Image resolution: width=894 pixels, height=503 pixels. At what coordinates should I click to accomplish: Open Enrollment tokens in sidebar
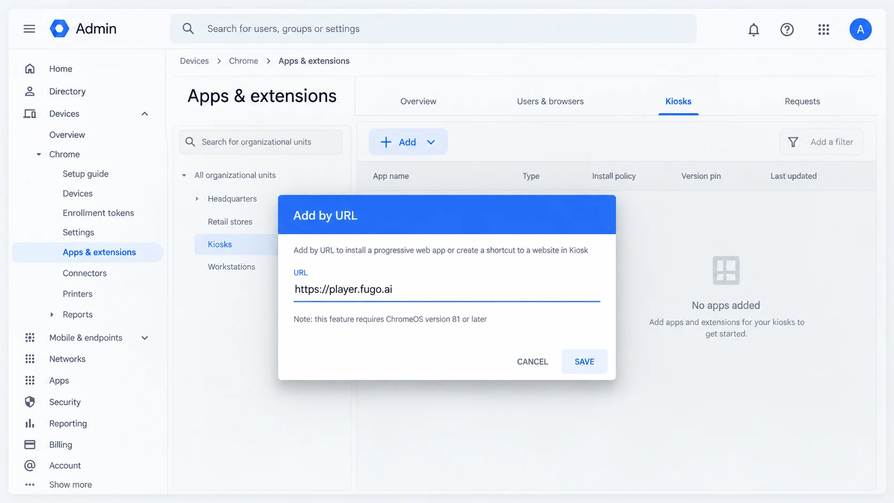coord(98,213)
